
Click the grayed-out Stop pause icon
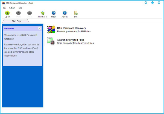[x=30, y=13]
